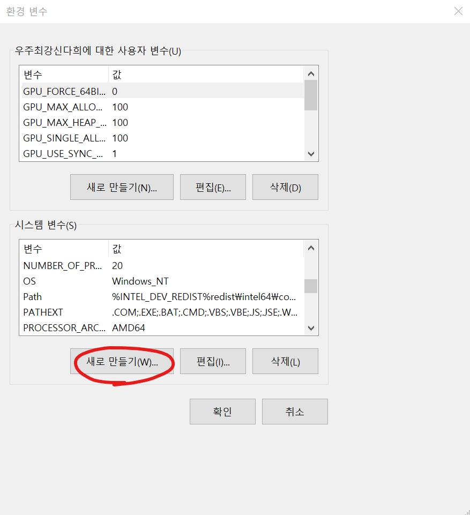Select the NUMBER_OF_PR... system variable row
Screen dimensions: 470x515
[x=162, y=265]
